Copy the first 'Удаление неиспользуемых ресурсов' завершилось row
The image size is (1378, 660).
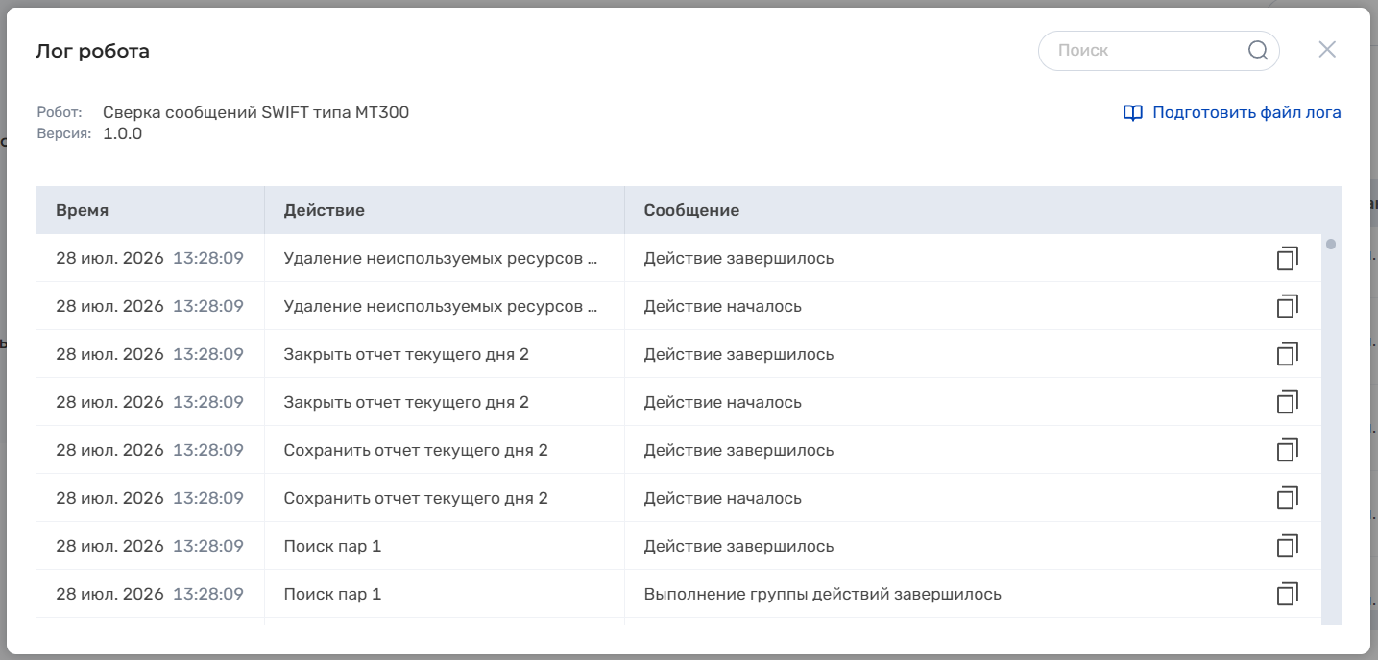(x=1287, y=258)
